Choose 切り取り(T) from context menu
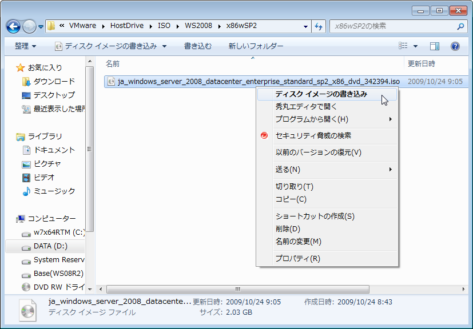The image size is (473, 329). coord(327,187)
